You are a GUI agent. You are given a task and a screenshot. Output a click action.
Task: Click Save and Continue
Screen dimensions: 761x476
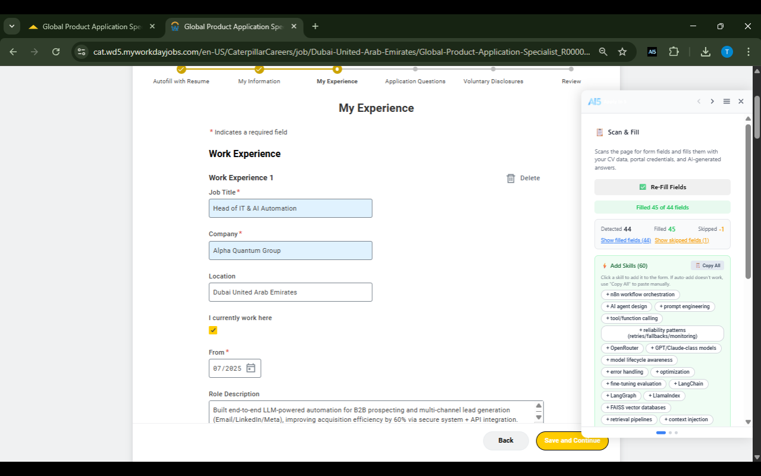click(x=572, y=440)
